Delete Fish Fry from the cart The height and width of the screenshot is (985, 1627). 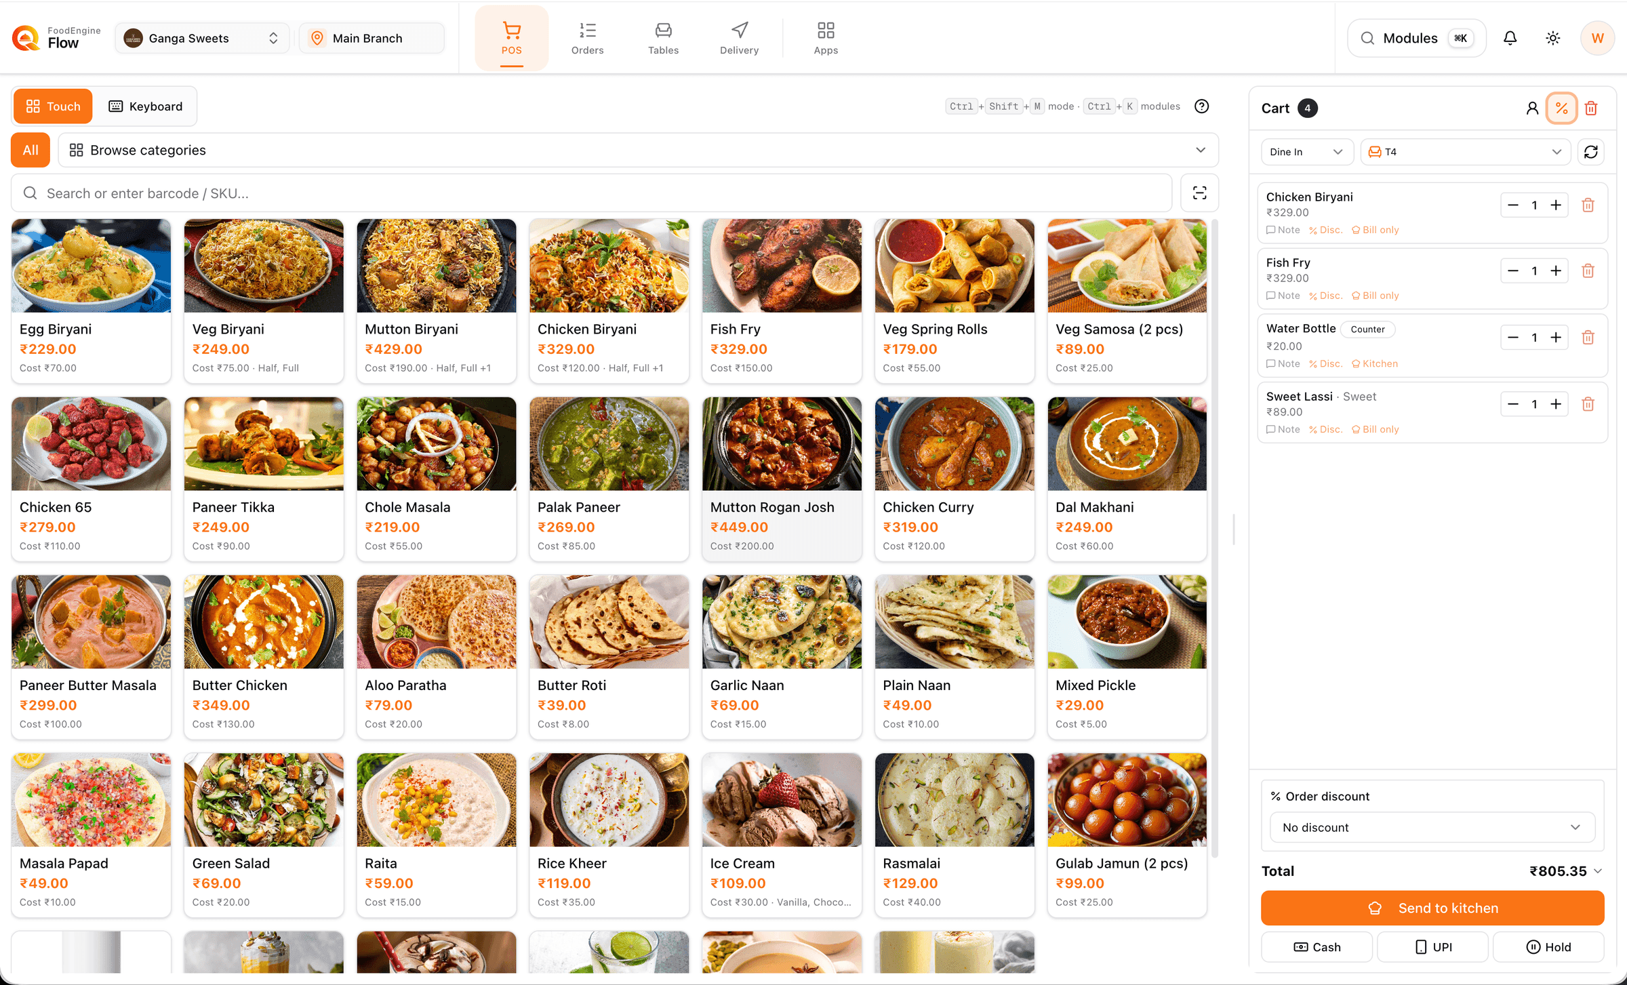[x=1588, y=271]
